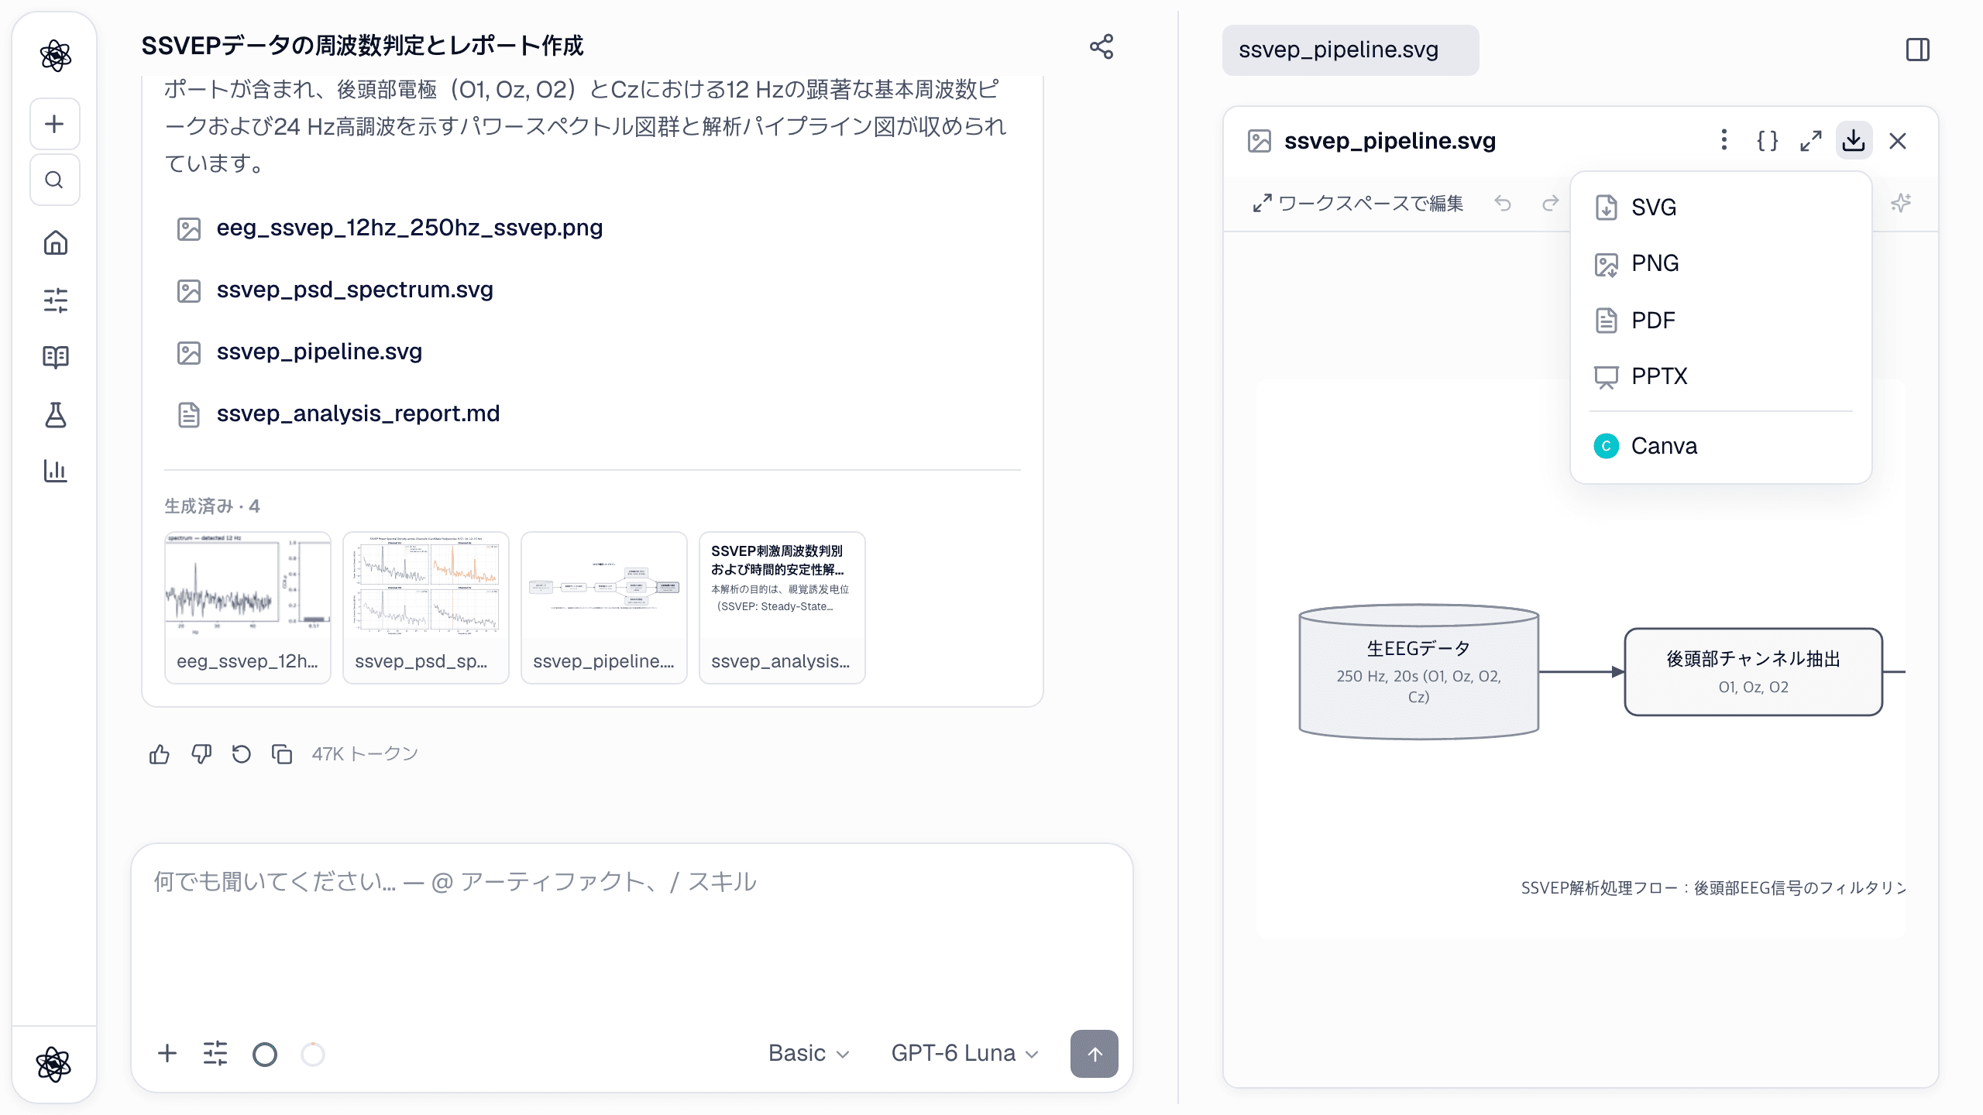Open the three-dot more options for ssvep_pipeline.svg
Image resolution: width=1983 pixels, height=1115 pixels.
pyautogui.click(x=1724, y=140)
